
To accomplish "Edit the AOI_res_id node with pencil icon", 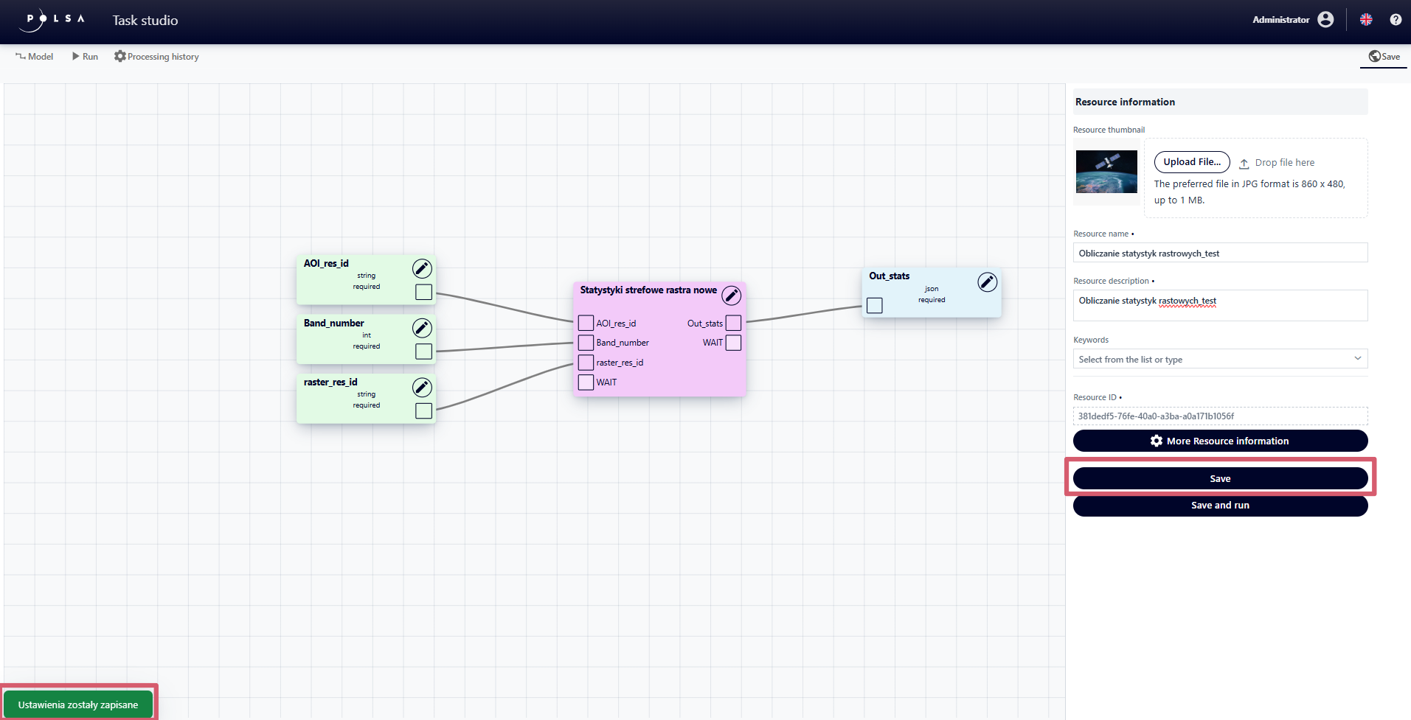I will [422, 268].
